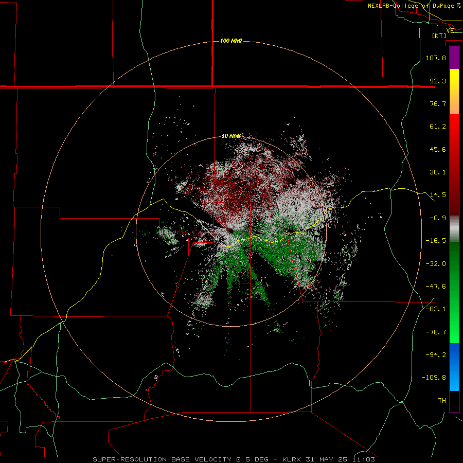Image resolution: width=463 pixels, height=463 pixels.
Task: Click the 45.6 value on velocity scale
Action: tap(438, 149)
